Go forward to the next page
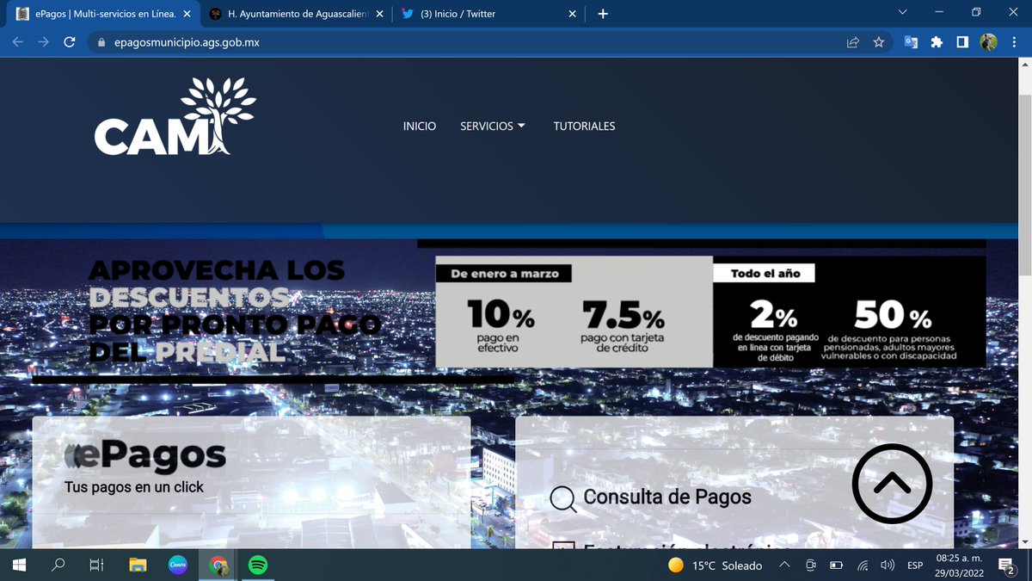The image size is (1032, 581). point(43,42)
